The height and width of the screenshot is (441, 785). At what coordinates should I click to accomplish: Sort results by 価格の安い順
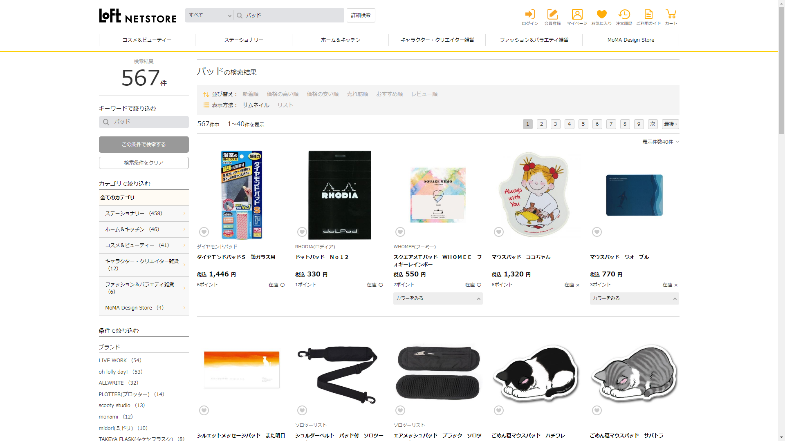[323, 94]
